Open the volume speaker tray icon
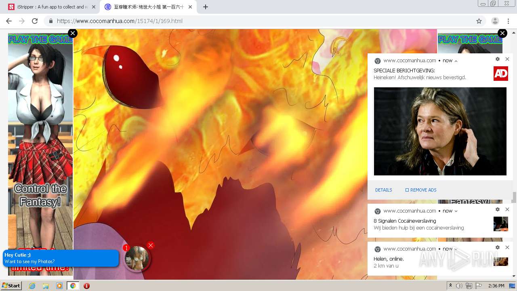Screen dimensions: 517x291 (x=459, y=286)
